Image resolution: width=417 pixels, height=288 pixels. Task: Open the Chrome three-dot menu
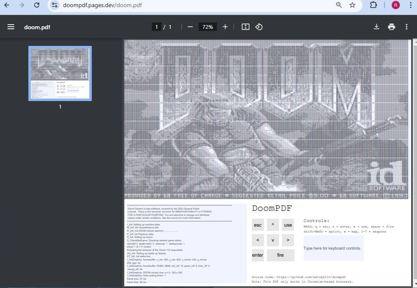tap(411, 5)
